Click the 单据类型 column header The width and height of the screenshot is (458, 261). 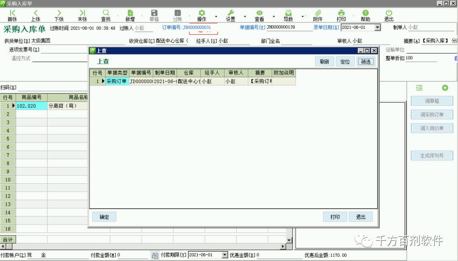[x=117, y=73]
